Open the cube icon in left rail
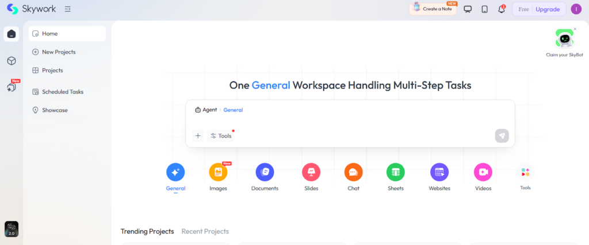 coord(12,61)
